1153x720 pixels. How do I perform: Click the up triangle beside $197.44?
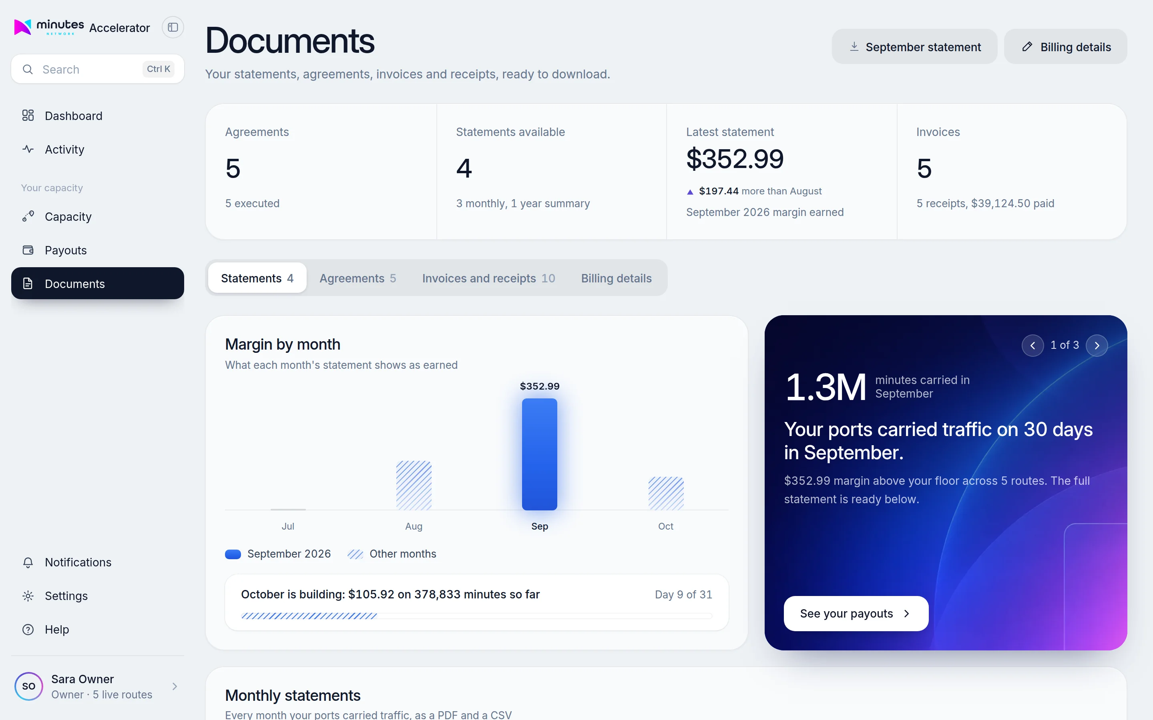[x=690, y=192]
